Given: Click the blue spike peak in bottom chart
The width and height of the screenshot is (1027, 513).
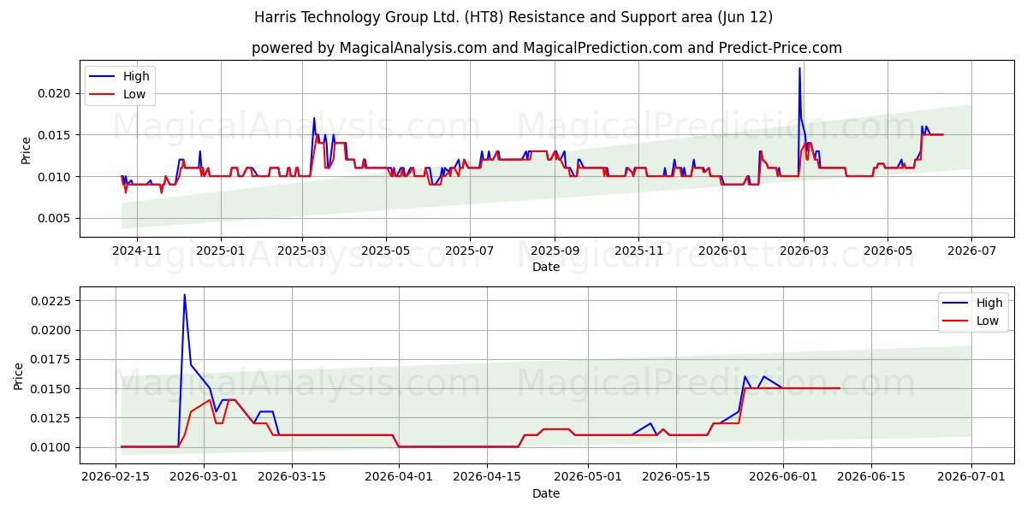Looking at the screenshot, I should [184, 295].
